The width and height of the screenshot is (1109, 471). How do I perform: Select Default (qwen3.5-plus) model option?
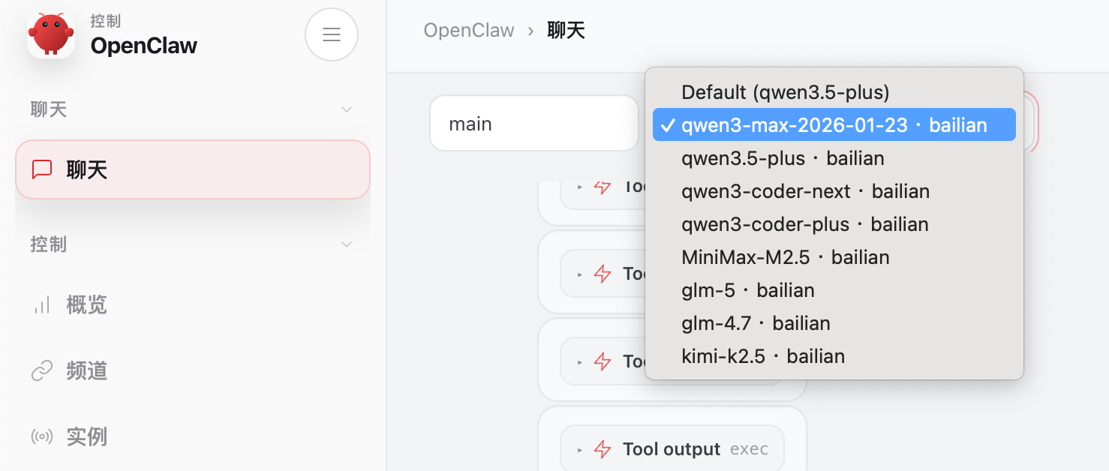click(x=834, y=92)
